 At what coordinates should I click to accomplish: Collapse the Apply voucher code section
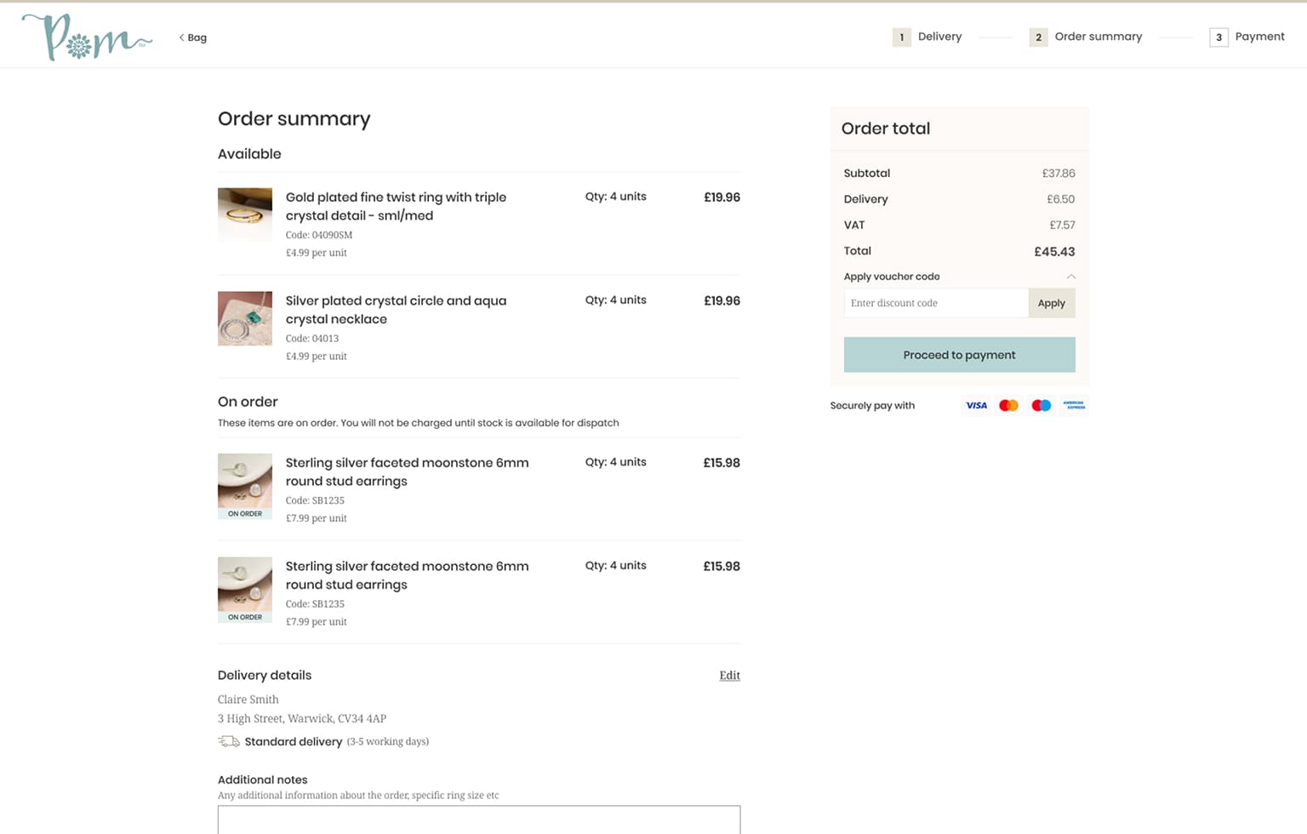1071,277
